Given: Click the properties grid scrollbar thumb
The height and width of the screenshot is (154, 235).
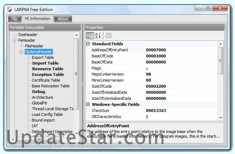Looking at the screenshot, I should (x=220, y=61).
